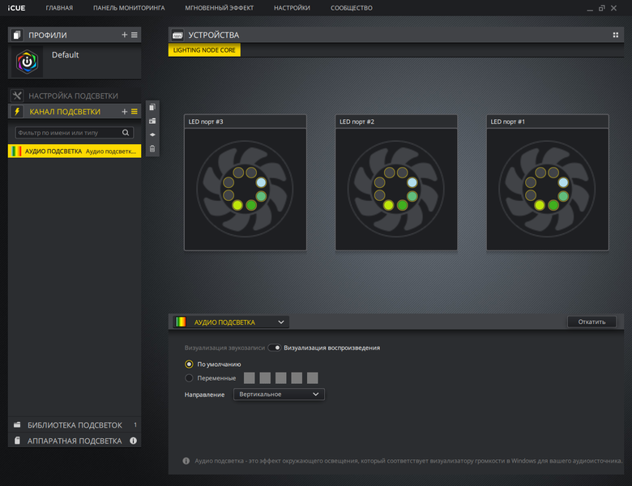The height and width of the screenshot is (486, 632).
Task: Open the ГЛАВНАЯ menu
Action: 59,8
